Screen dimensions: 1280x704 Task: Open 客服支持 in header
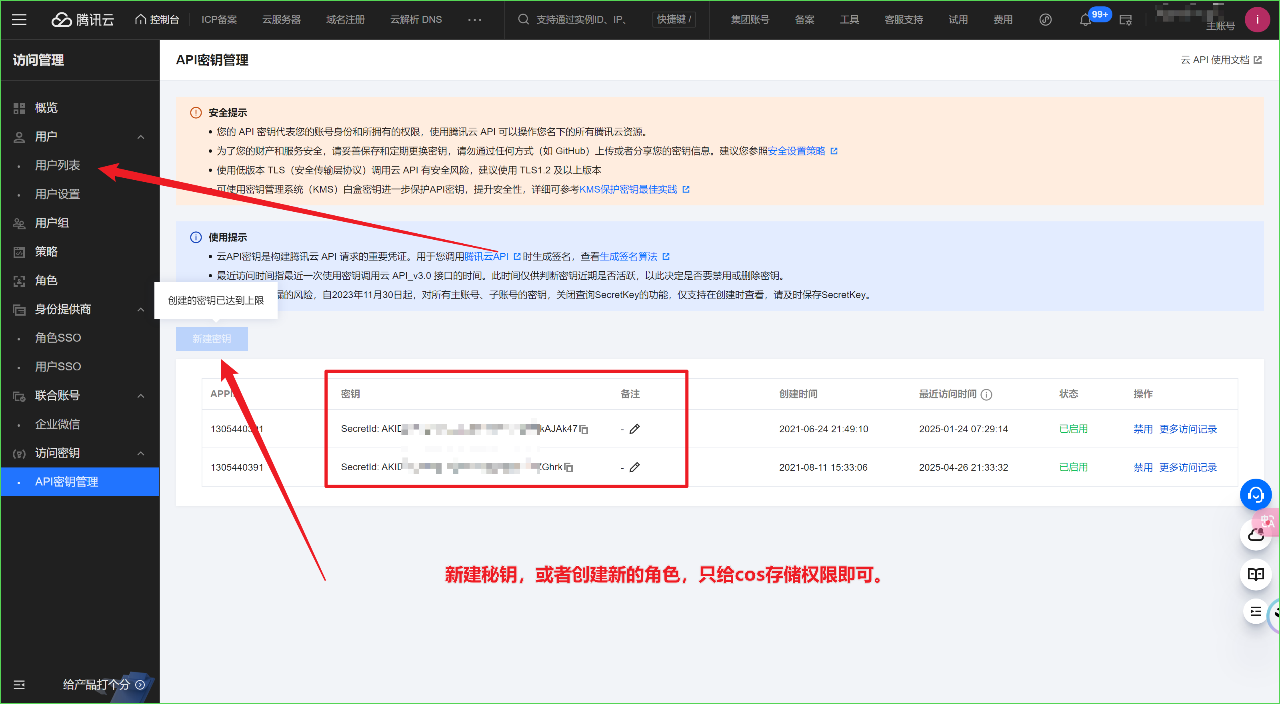pyautogui.click(x=903, y=19)
